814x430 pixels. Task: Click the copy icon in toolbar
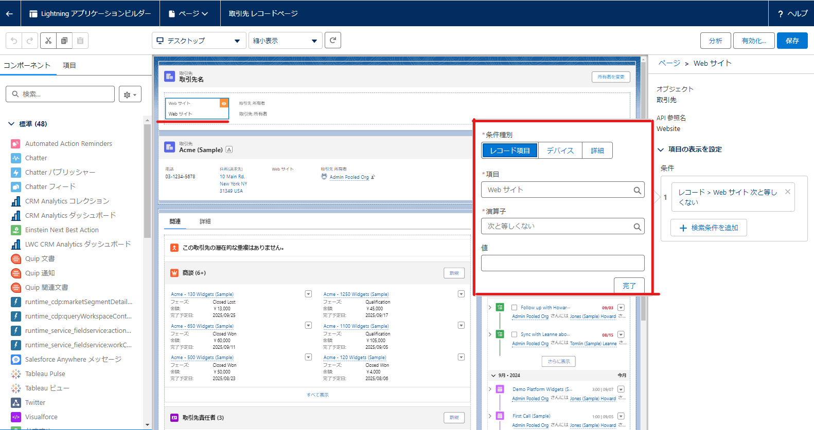[x=64, y=41]
